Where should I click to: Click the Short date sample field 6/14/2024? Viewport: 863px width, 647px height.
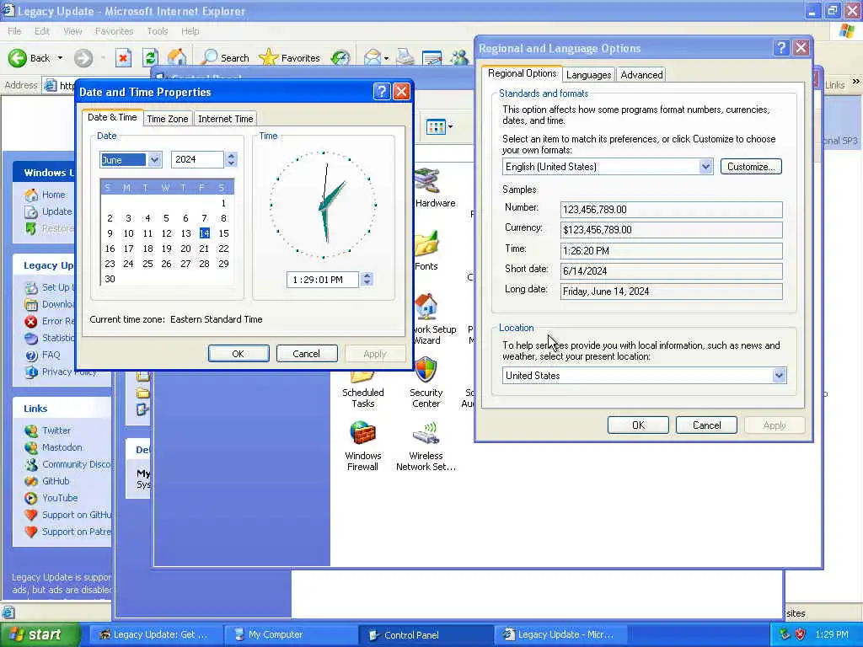click(672, 270)
